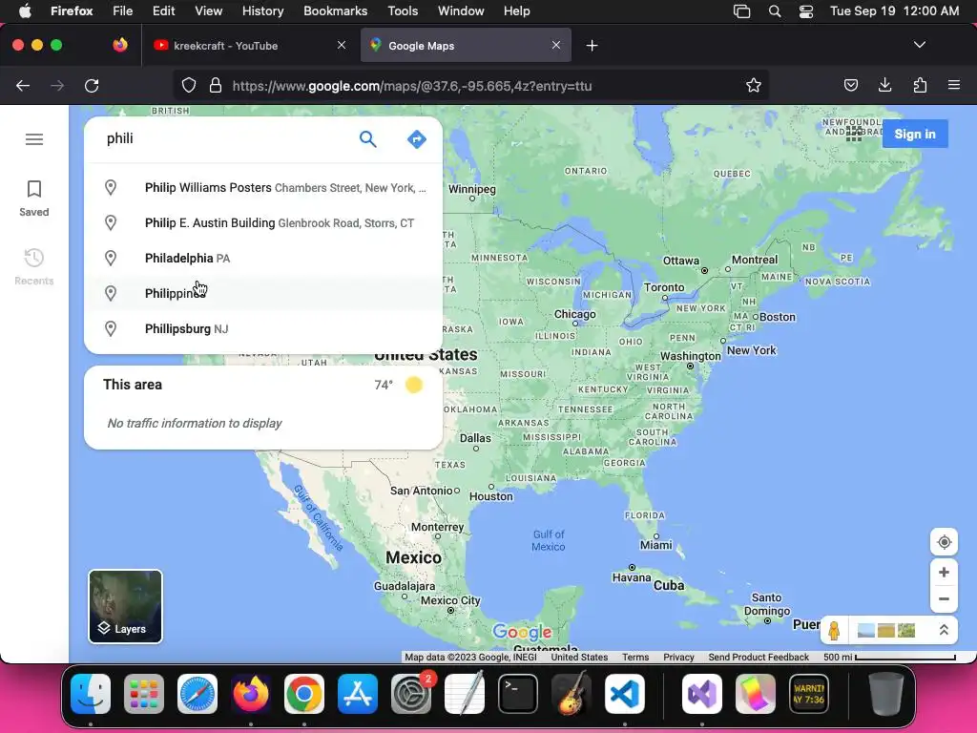Open Visual Studio Code from the Dock
Screen dimensions: 977x733
[x=624, y=694]
